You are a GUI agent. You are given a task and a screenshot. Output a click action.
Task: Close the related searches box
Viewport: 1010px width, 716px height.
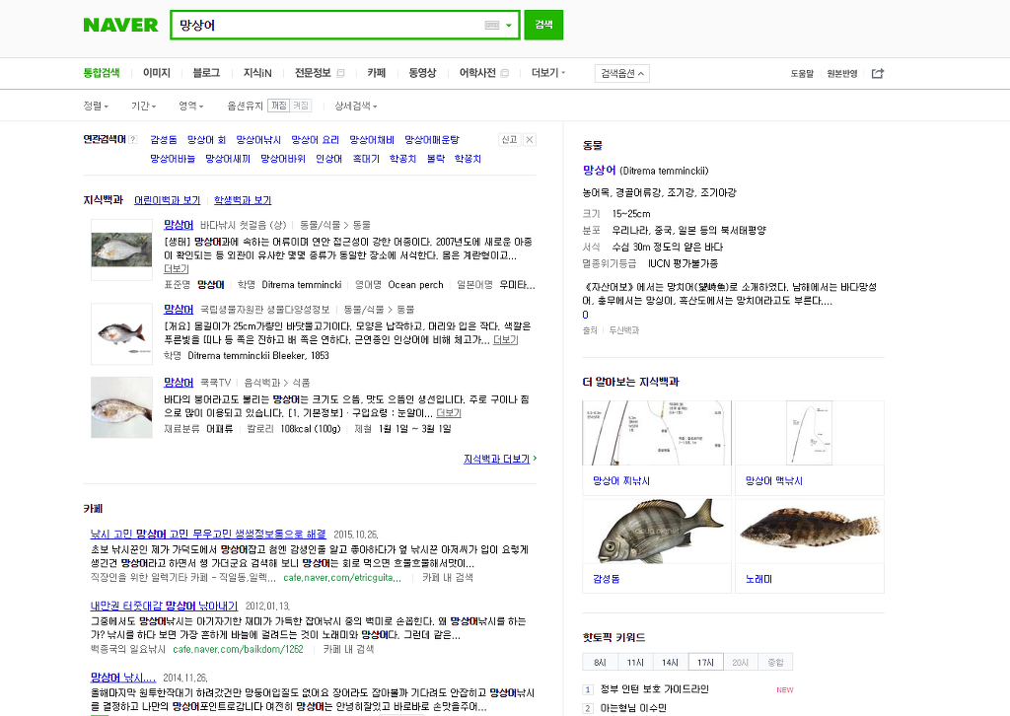point(530,140)
